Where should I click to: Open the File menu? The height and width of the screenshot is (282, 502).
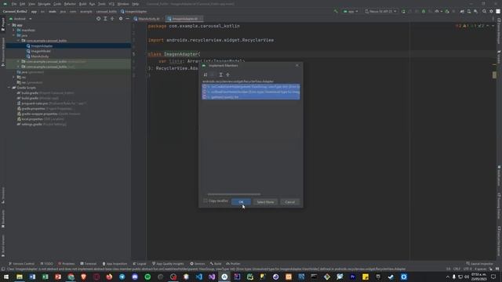pos(14,4)
